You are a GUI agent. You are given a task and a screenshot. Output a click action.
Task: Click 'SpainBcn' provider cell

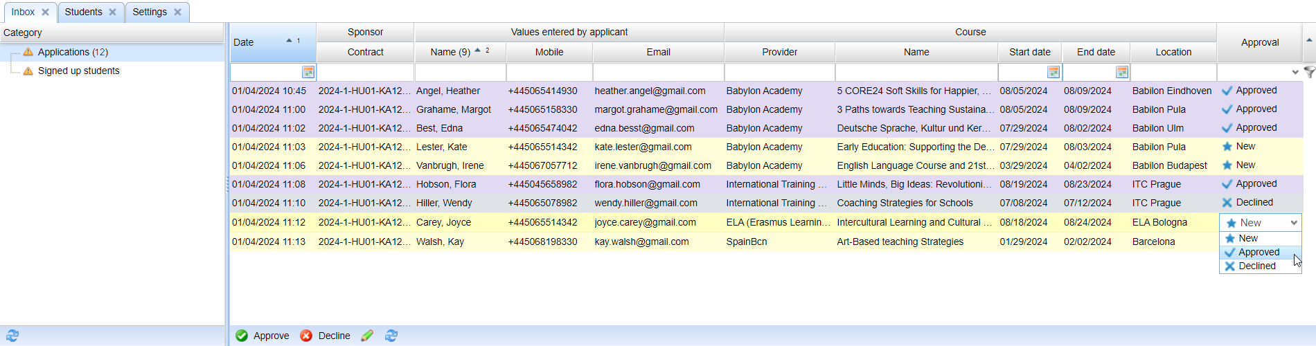click(x=747, y=242)
